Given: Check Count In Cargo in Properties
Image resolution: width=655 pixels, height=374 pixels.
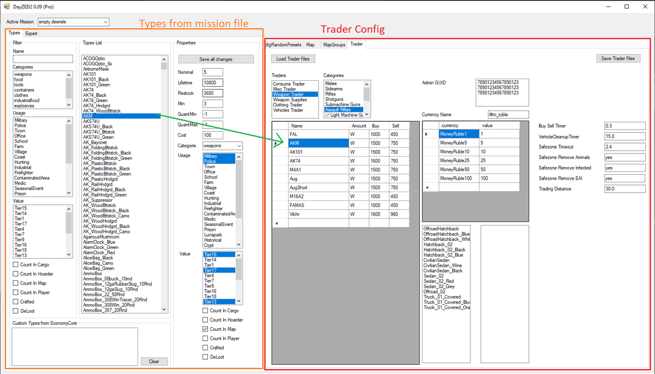Looking at the screenshot, I should point(205,311).
